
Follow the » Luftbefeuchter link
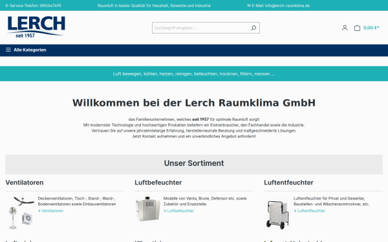(x=178, y=211)
